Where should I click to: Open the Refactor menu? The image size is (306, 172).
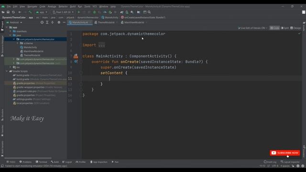pos(63,6)
